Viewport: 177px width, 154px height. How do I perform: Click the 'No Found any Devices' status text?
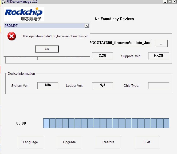pyautogui.click(x=114, y=19)
